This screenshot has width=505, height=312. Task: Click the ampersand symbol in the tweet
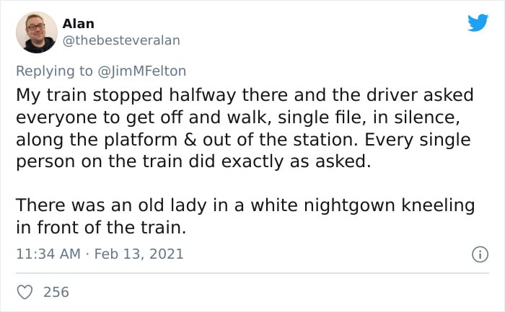point(190,140)
